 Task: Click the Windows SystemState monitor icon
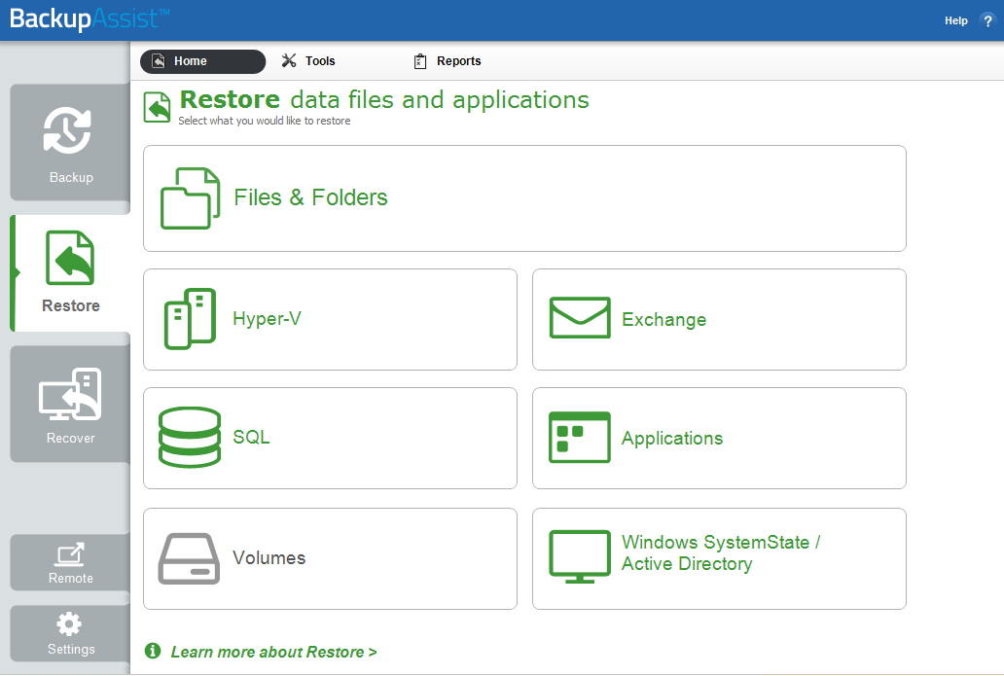pyautogui.click(x=580, y=556)
